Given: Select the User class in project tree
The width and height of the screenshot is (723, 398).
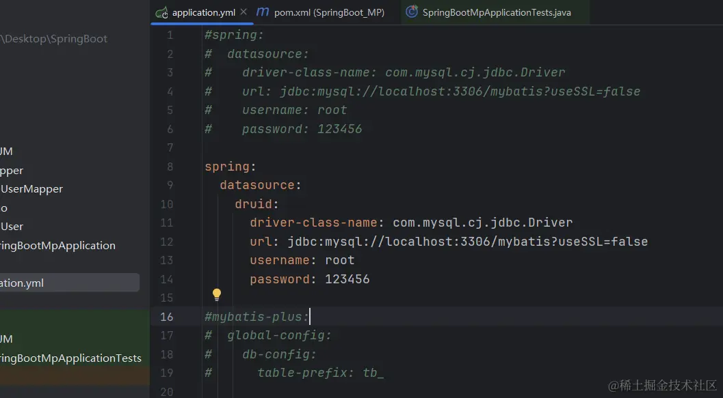Looking at the screenshot, I should 12,227.
